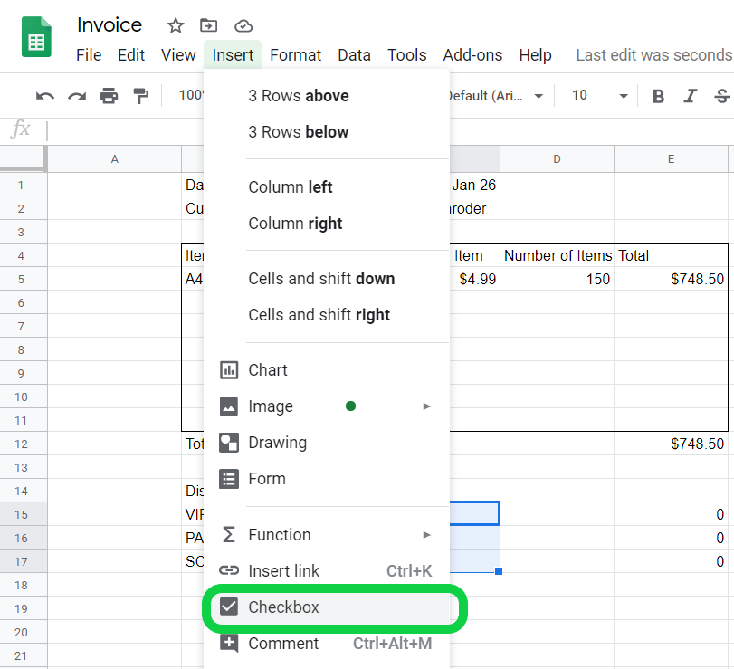This screenshot has height=669, width=734.
Task: Open the Format menu
Action: [x=295, y=54]
